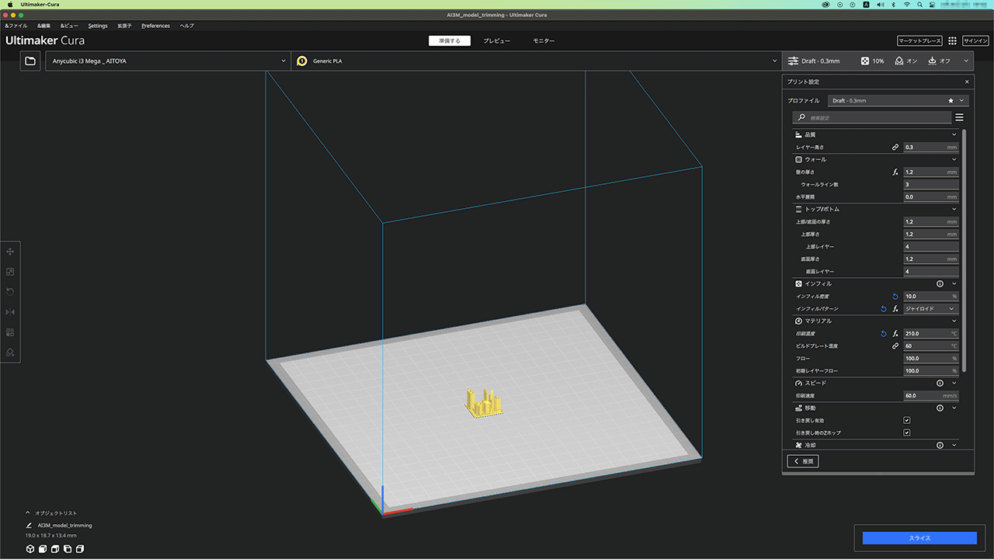Click formula icon beside 印刷温度
The width and height of the screenshot is (994, 559).
tap(895, 333)
